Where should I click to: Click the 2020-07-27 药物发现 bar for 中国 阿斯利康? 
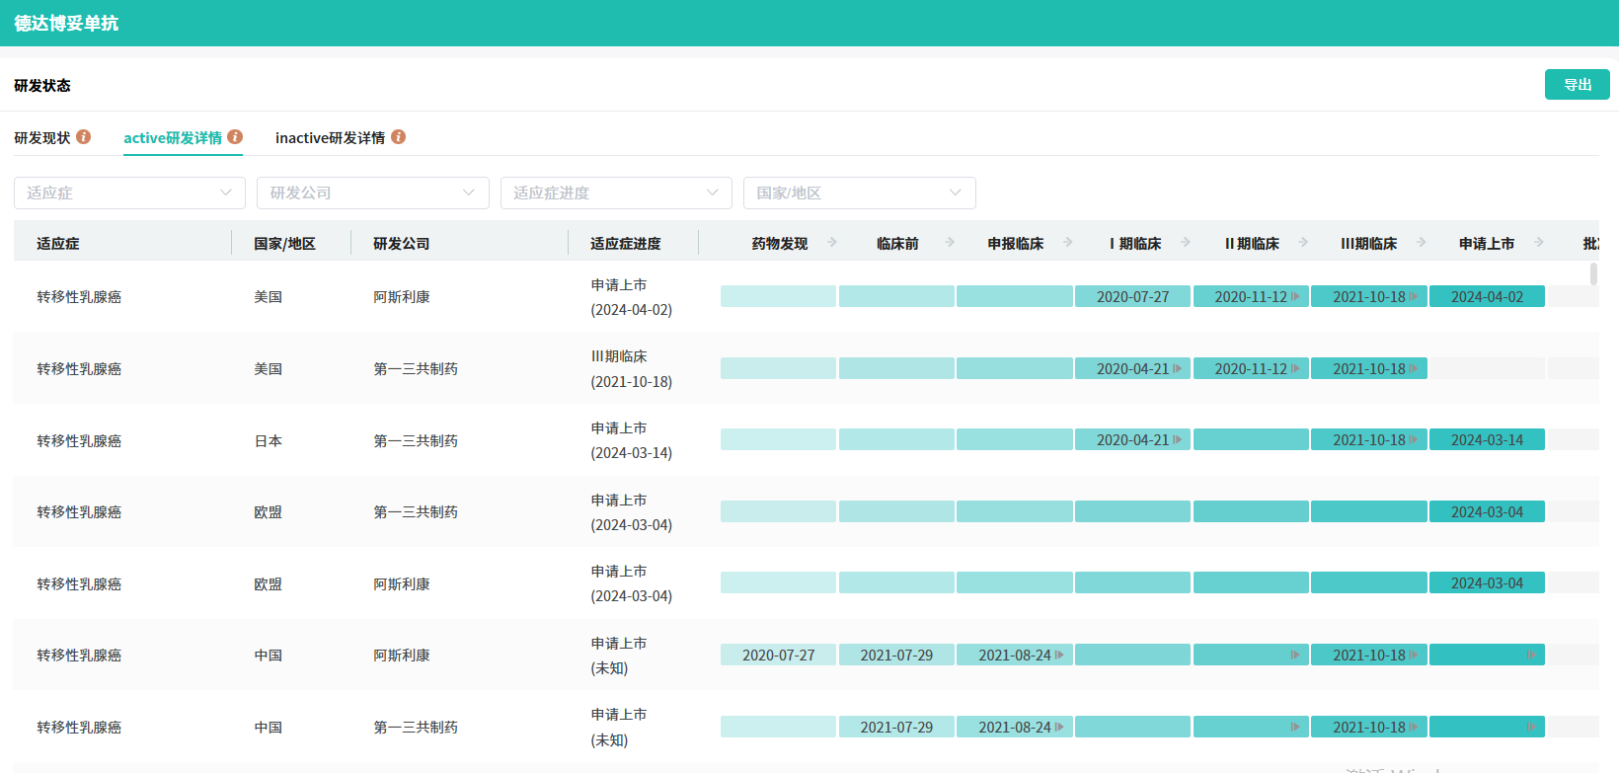point(778,655)
